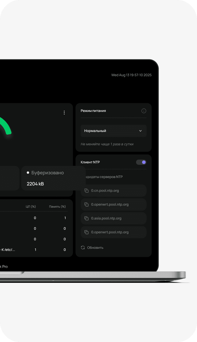Image resolution: width=197 pixels, height=342 pixels.
Task: Click the white dot next to Буферизовано
Action: [28, 173]
